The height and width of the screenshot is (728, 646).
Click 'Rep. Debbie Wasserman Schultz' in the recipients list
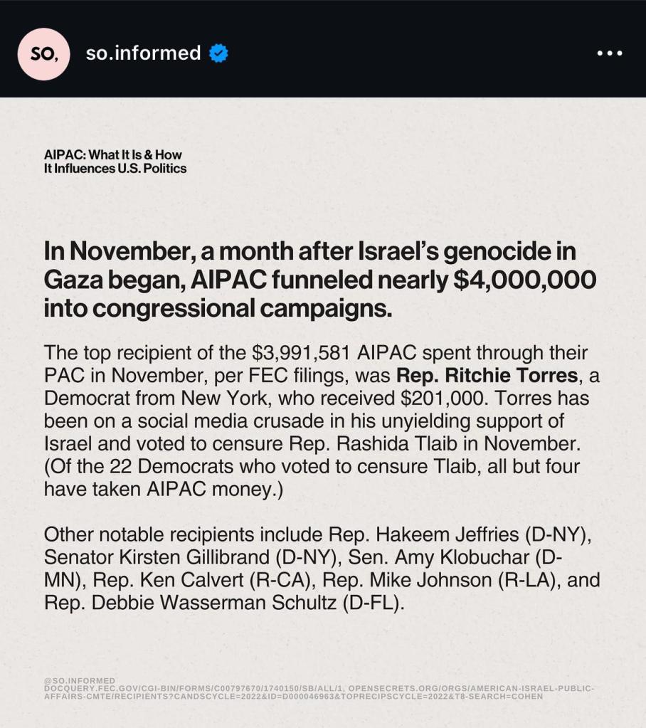191,603
